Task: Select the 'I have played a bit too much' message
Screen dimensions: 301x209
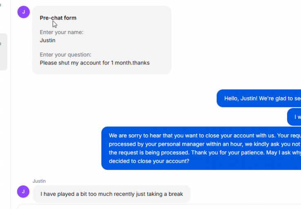Action: 112,194
